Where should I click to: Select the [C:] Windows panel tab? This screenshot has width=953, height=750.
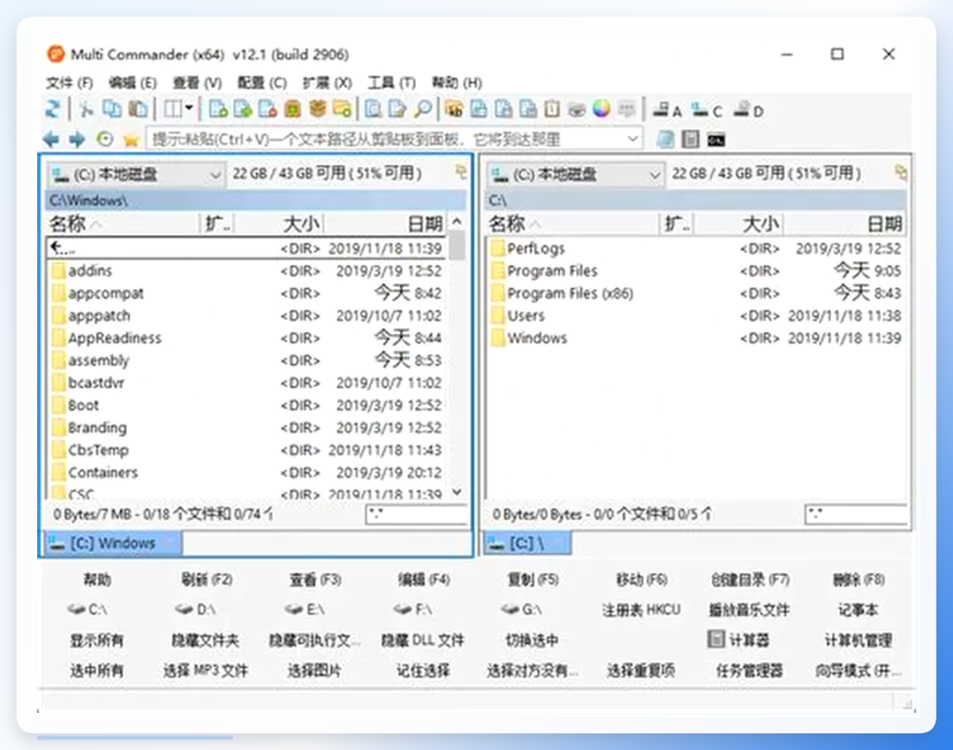pos(113,543)
